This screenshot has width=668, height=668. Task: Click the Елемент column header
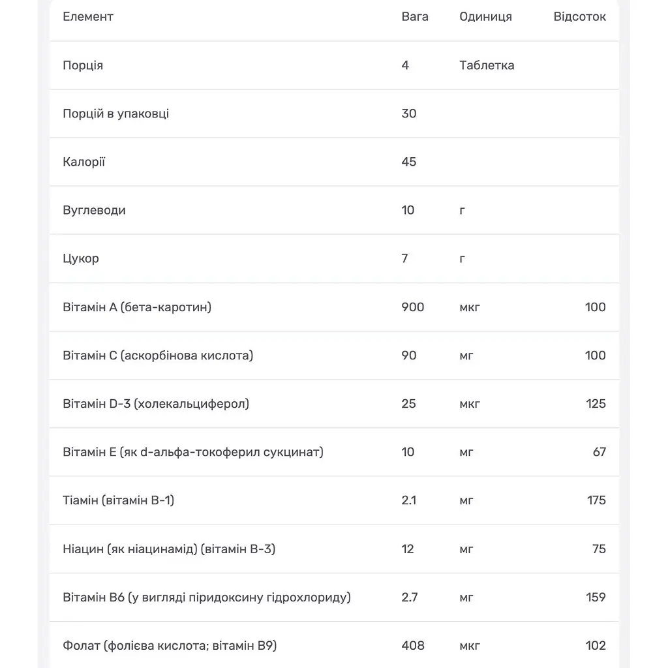coord(88,16)
